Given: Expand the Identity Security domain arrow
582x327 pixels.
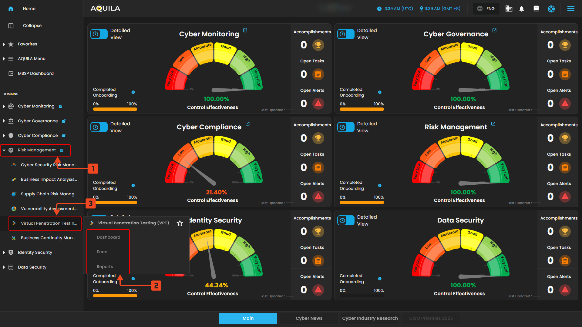Looking at the screenshot, I should point(4,253).
